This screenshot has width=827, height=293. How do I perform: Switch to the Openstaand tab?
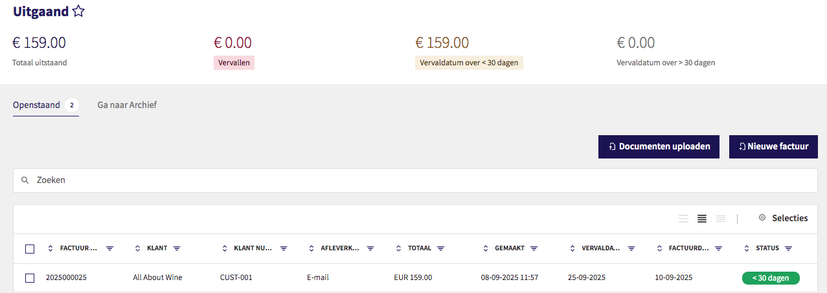(37, 105)
